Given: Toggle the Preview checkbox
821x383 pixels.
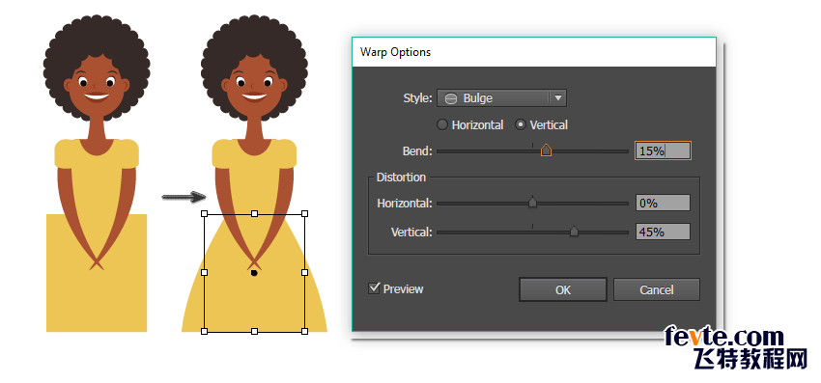Looking at the screenshot, I should tap(374, 288).
